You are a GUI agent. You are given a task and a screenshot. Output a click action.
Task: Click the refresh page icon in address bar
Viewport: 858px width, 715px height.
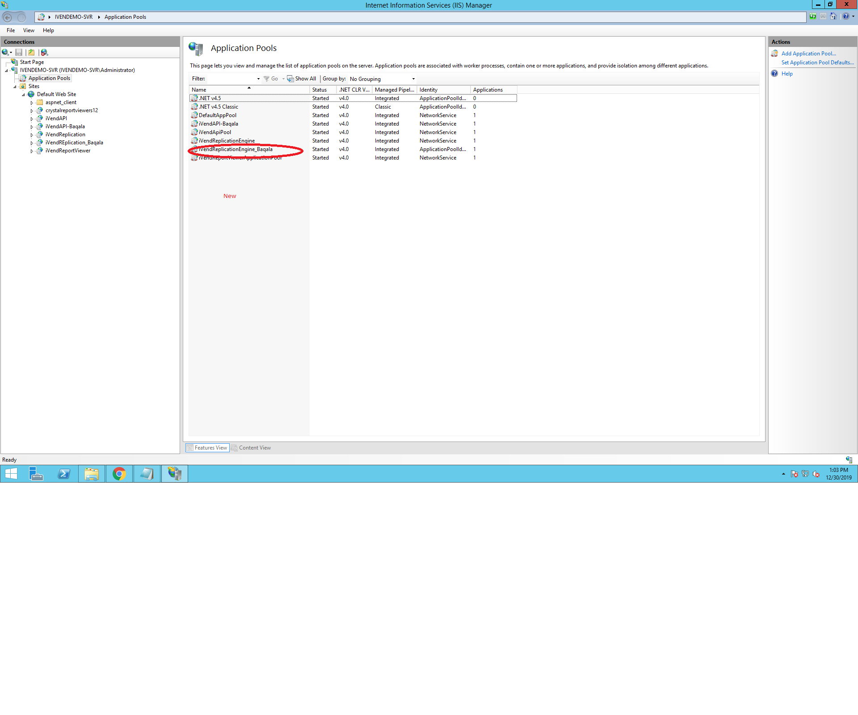(812, 17)
